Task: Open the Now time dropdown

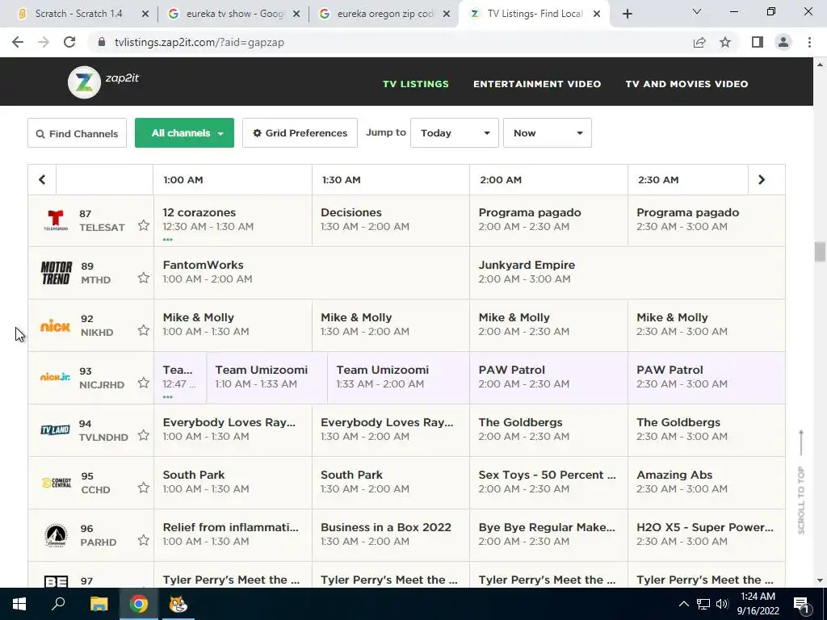Action: (547, 133)
